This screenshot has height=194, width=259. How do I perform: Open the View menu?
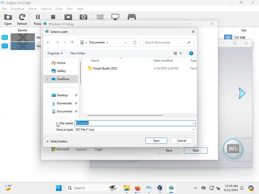70,9
